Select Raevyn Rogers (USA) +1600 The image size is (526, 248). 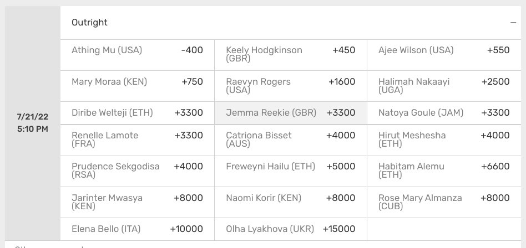pos(291,86)
